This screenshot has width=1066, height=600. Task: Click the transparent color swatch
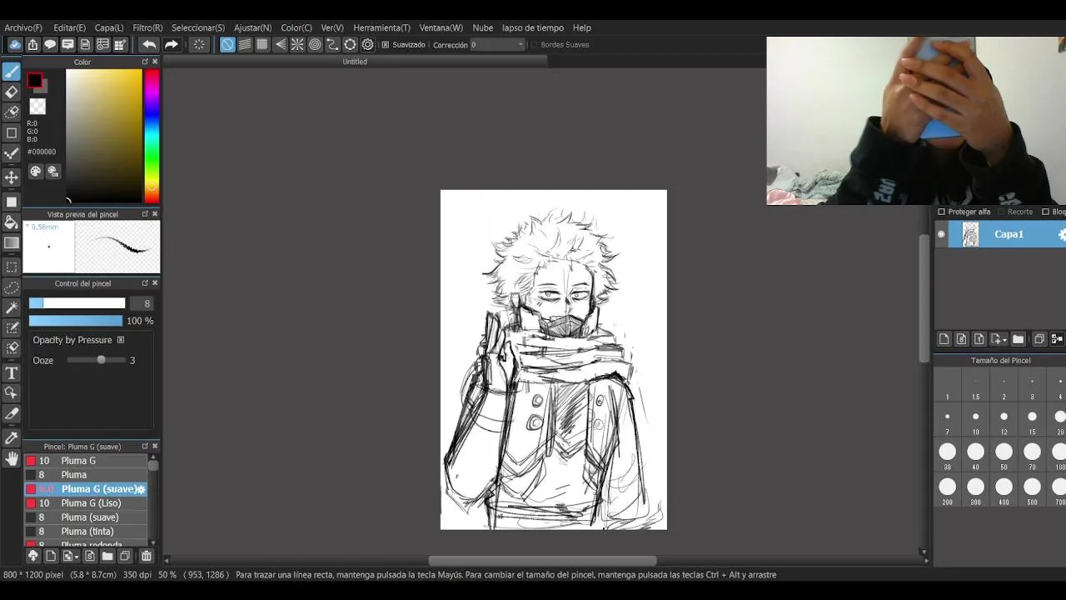37,107
